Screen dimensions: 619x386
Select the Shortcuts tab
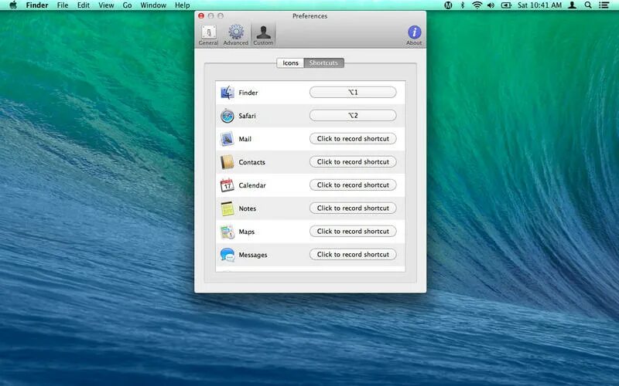coord(323,63)
